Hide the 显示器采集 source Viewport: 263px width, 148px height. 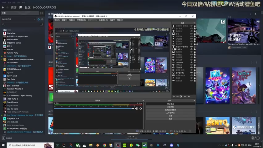(x=191, y=73)
